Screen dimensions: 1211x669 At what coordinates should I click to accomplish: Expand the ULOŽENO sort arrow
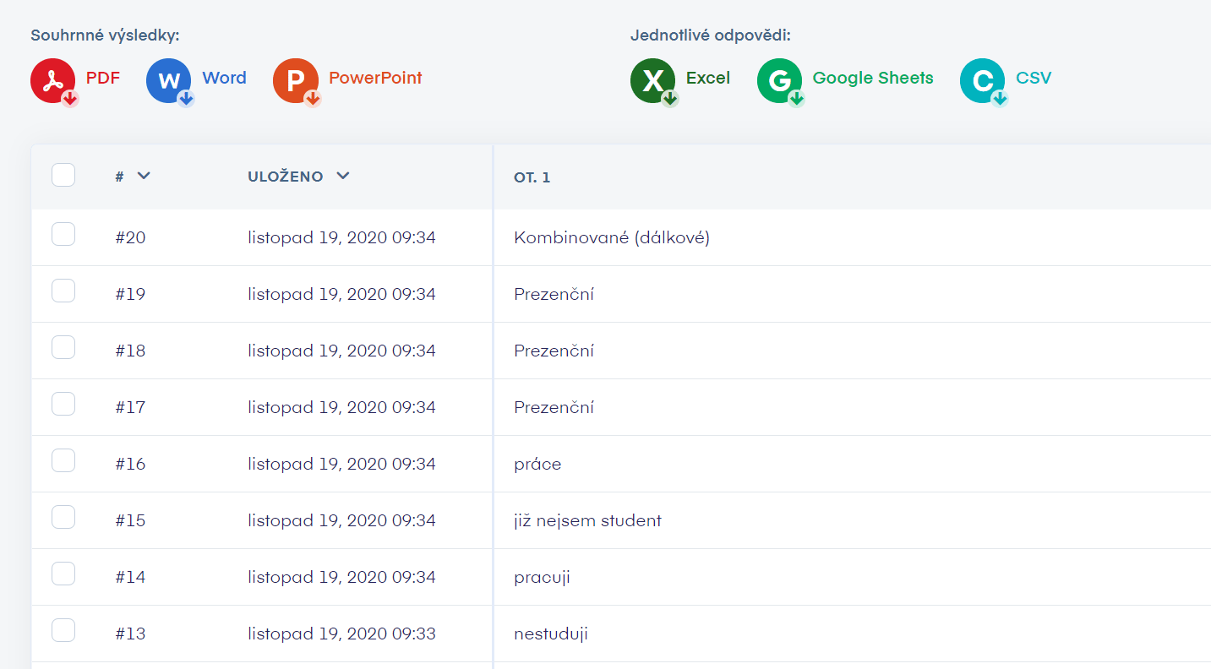(342, 176)
